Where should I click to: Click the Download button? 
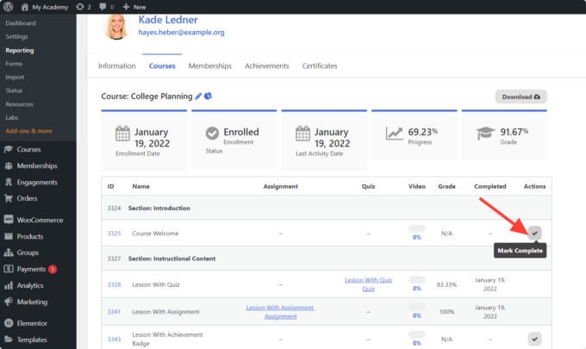coord(521,97)
